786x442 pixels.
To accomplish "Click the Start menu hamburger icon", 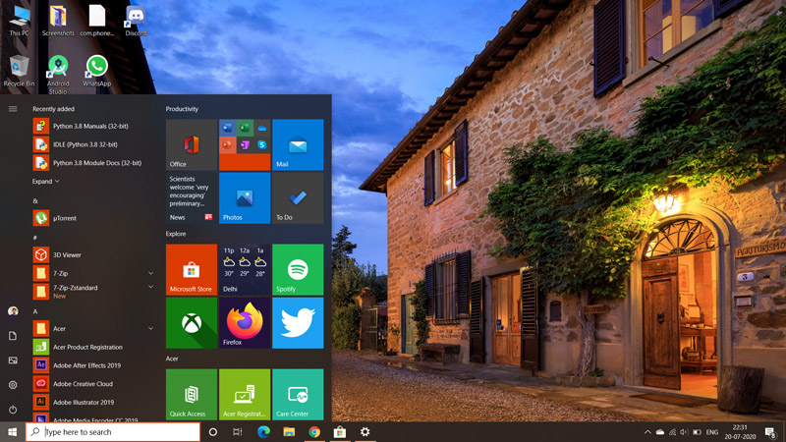I will 13,109.
